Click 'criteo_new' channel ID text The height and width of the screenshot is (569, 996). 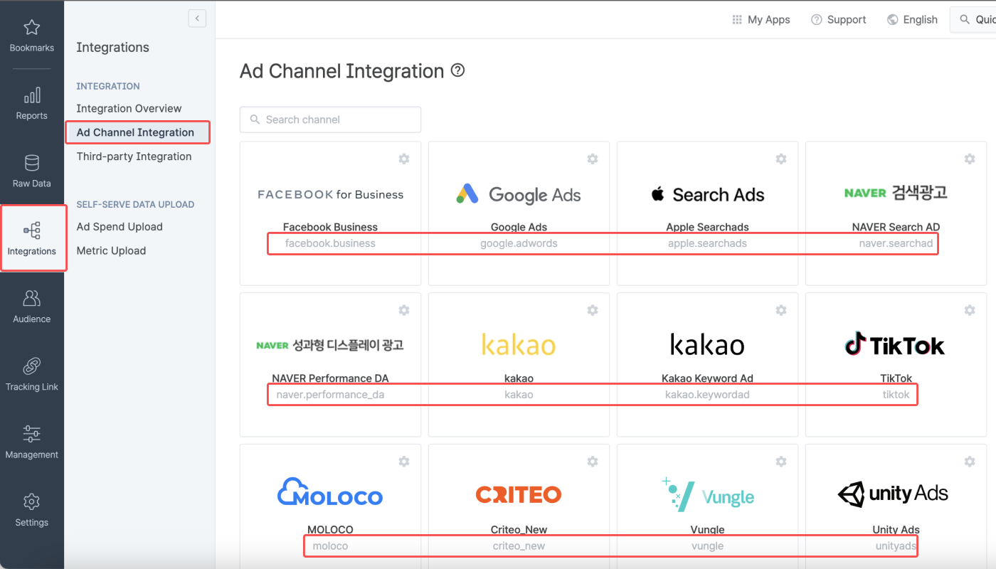pos(519,546)
